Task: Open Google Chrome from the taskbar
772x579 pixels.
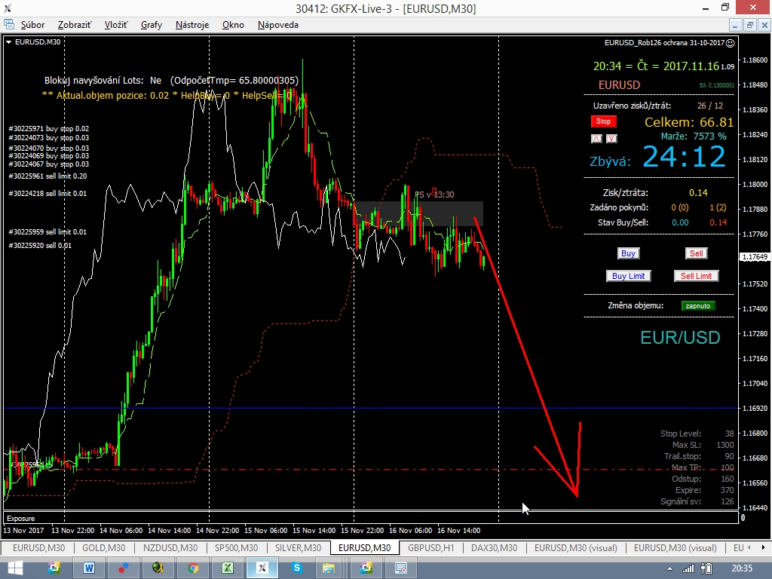Action: pos(193,568)
